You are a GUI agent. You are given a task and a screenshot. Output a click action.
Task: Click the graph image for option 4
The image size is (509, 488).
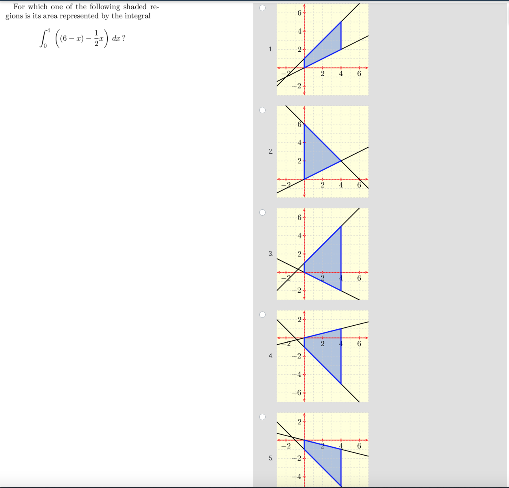point(322,357)
